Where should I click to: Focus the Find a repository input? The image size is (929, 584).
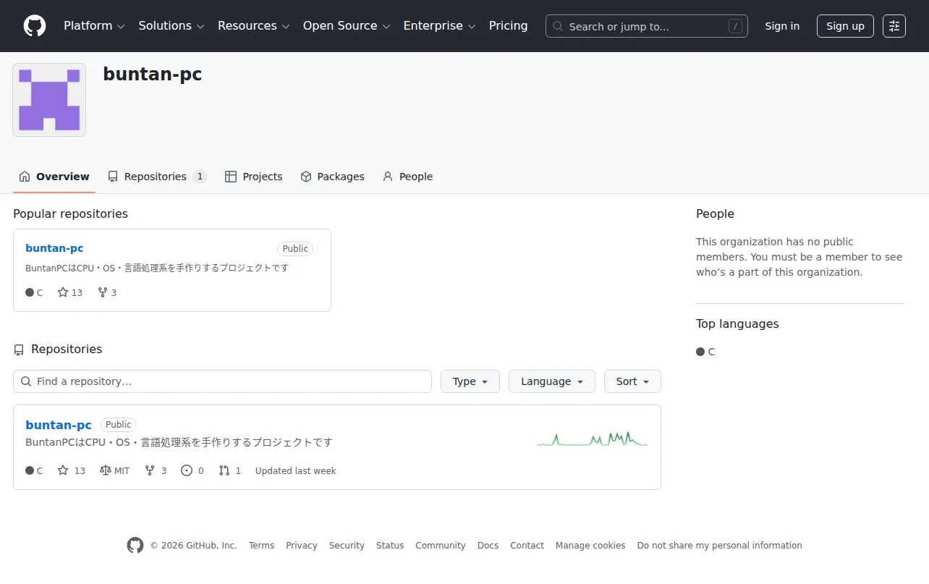[x=222, y=381]
